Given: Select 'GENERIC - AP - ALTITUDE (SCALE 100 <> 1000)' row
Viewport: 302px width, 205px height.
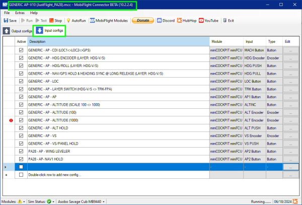Looking at the screenshot, I should pyautogui.click(x=118, y=105).
